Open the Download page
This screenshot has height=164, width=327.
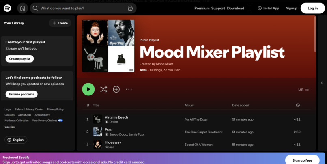point(235,8)
